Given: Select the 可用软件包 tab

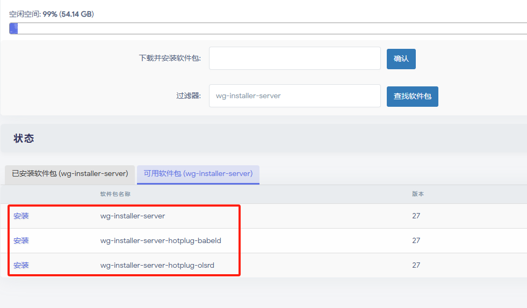Looking at the screenshot, I should coord(198,174).
